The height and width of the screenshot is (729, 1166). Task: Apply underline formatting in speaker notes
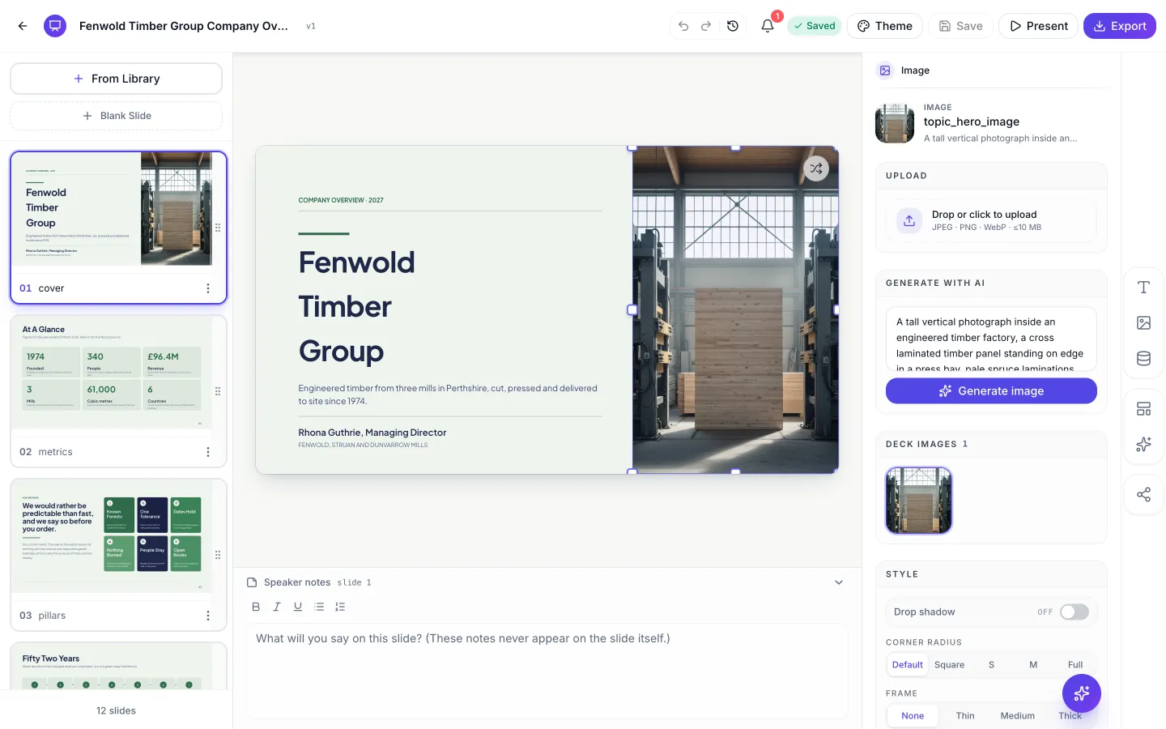tap(298, 607)
